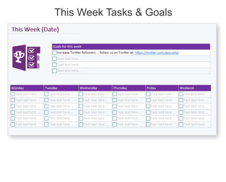226x182 pixels.
Task: Check the first Monday task checkbox
Action: click(x=13, y=94)
